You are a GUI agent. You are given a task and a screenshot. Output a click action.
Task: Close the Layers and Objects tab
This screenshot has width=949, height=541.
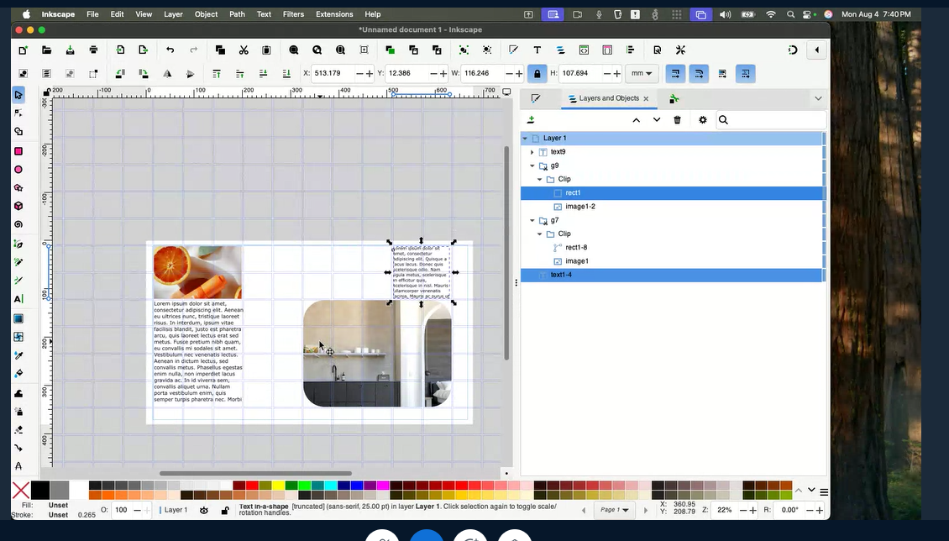tap(647, 98)
